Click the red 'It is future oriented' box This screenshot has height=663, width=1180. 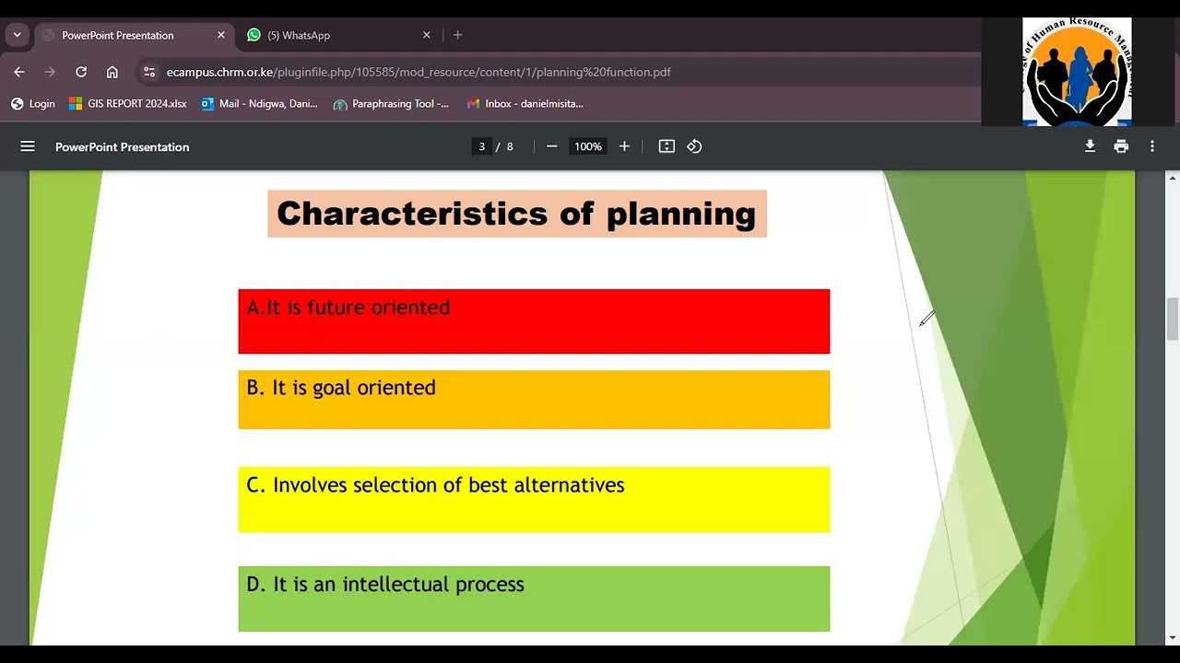click(534, 321)
